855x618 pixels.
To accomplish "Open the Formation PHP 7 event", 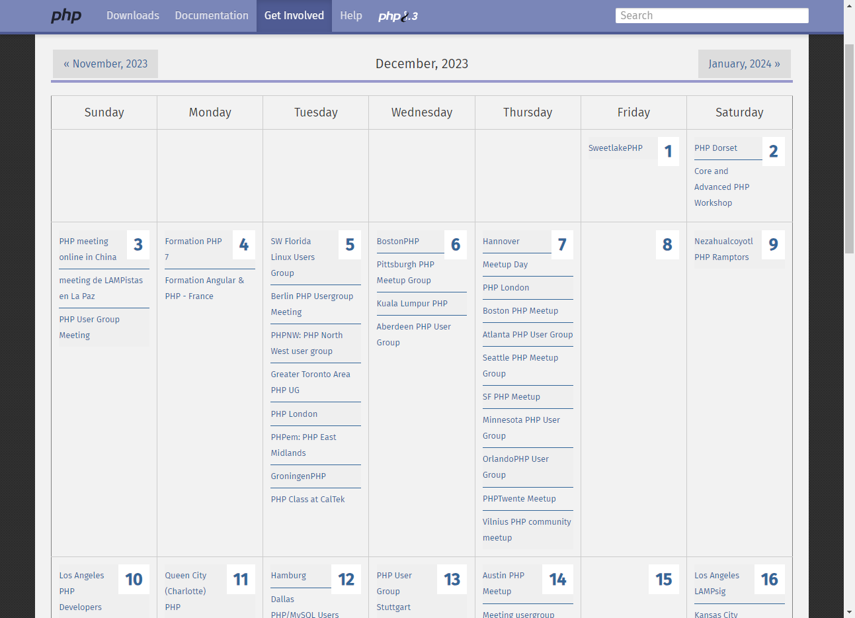I will click(194, 249).
